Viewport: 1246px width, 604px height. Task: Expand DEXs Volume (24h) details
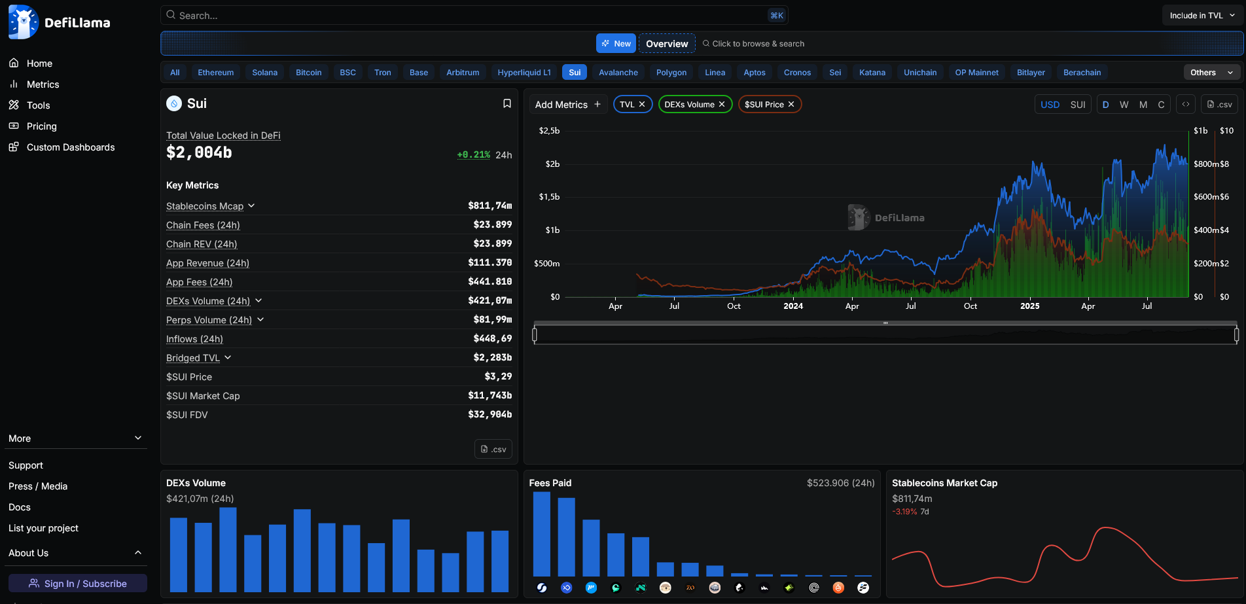(x=258, y=300)
